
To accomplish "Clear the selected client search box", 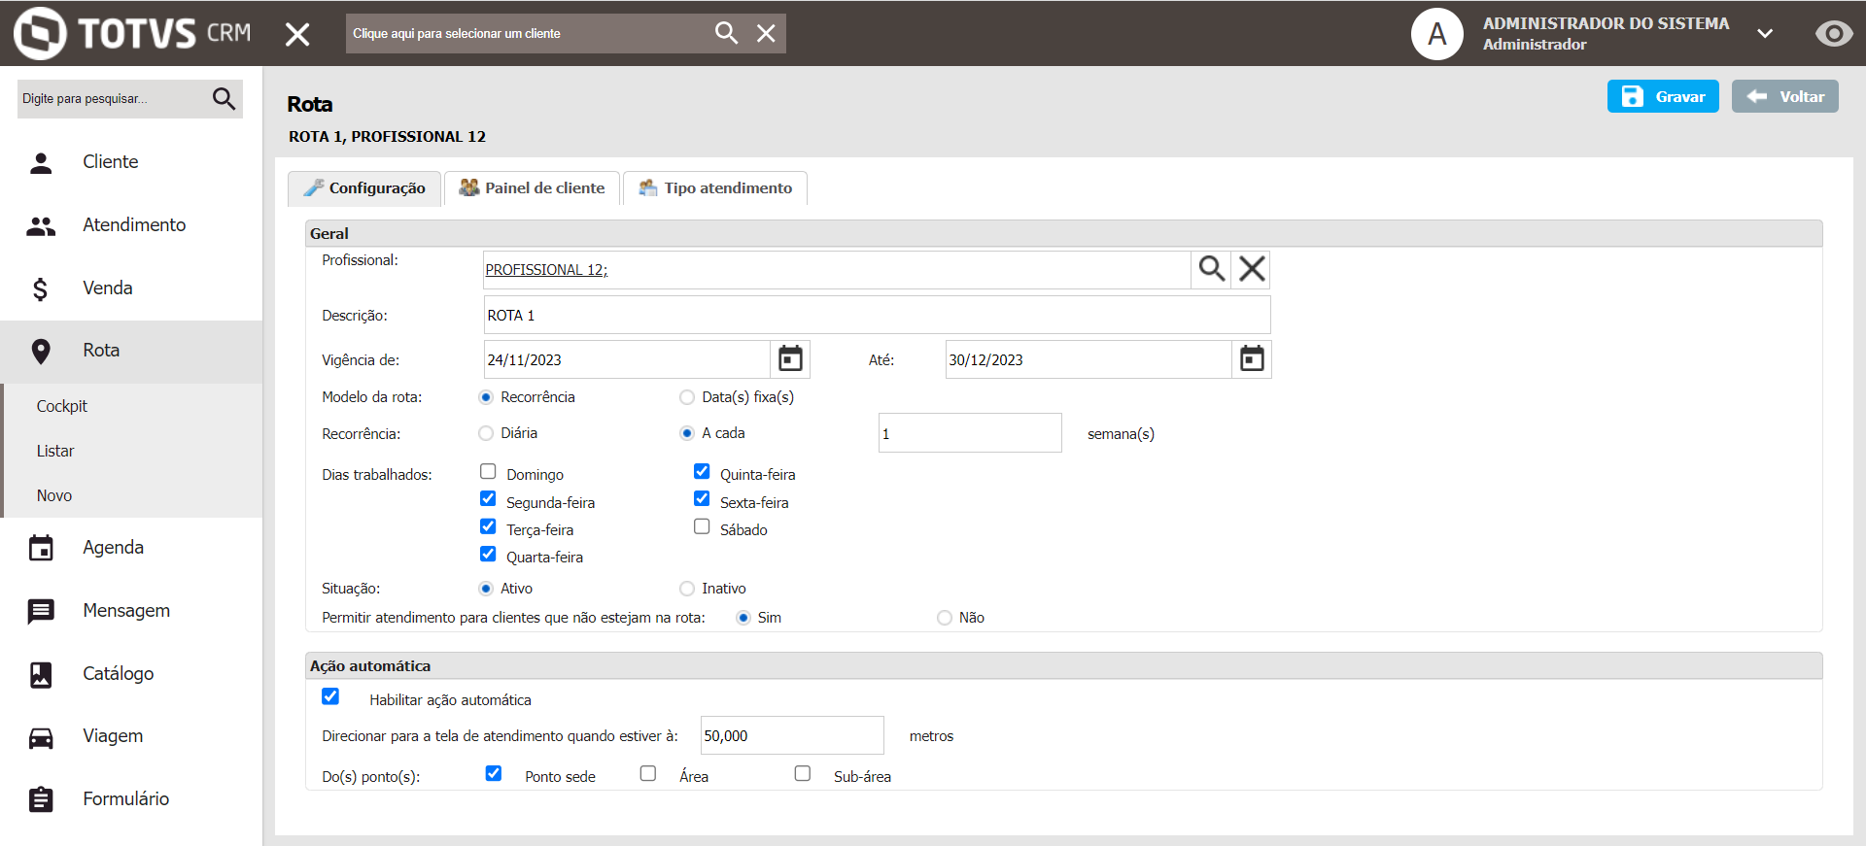I will click(x=766, y=34).
